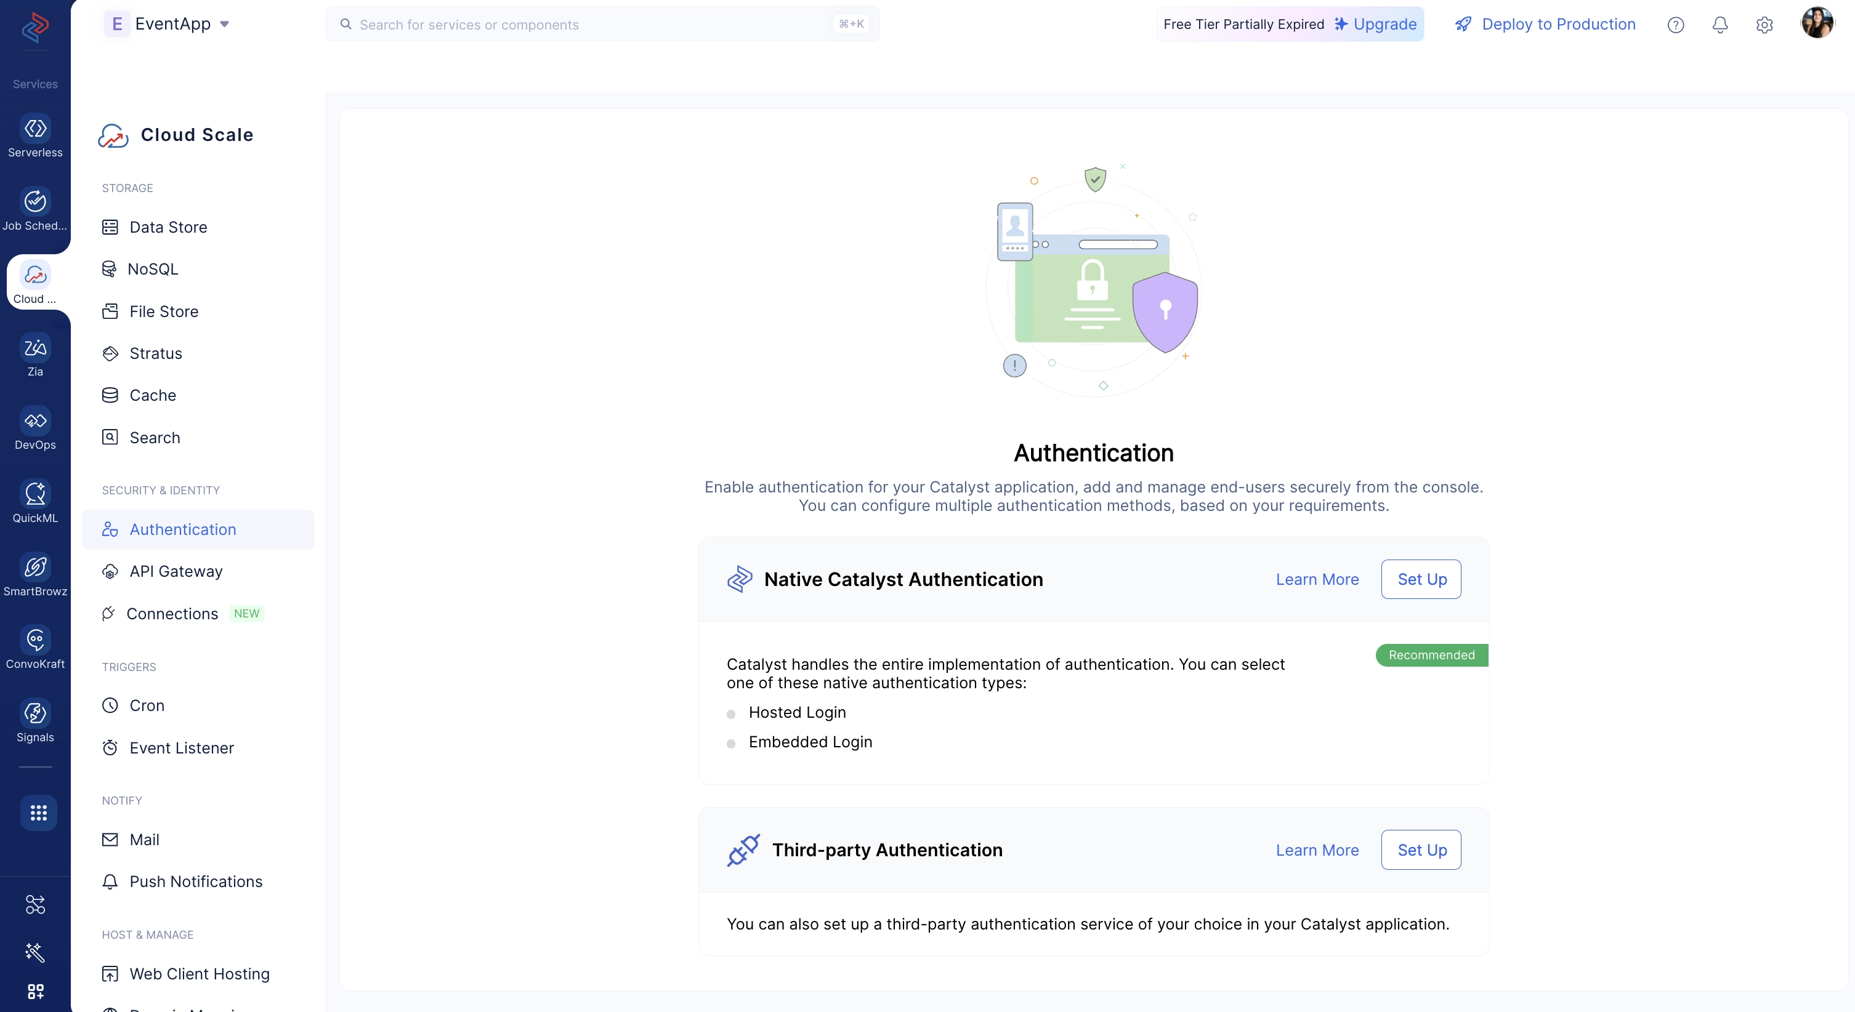This screenshot has height=1012, width=1855.
Task: Click the Third-party Authentication plug icon
Action: click(743, 850)
